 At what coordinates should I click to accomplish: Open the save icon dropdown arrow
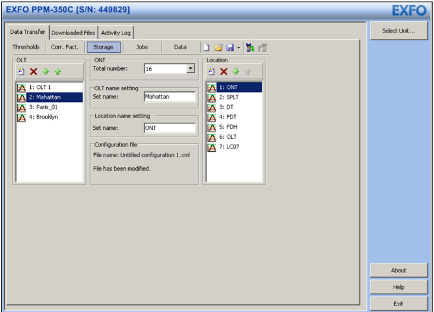click(x=238, y=47)
